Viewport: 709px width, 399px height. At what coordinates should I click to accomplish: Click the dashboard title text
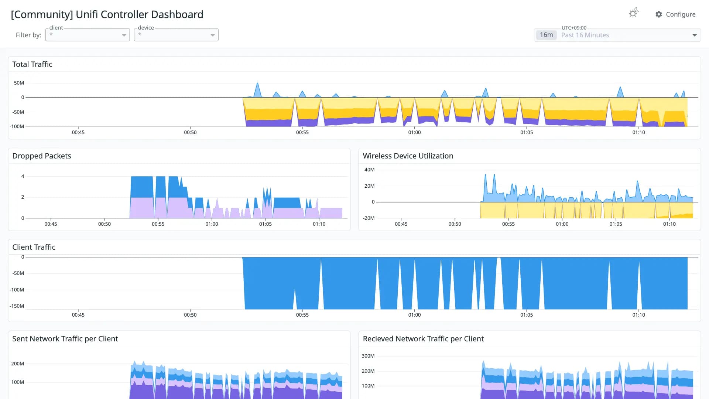[107, 14]
